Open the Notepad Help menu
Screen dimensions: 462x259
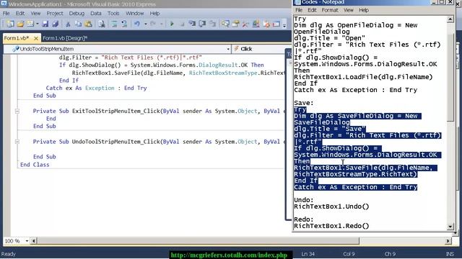coord(364,10)
